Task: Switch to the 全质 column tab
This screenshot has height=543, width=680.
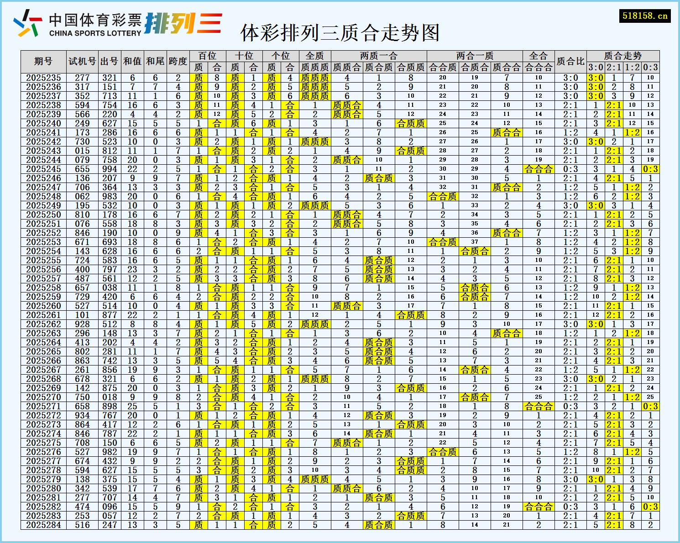Action: [x=314, y=55]
